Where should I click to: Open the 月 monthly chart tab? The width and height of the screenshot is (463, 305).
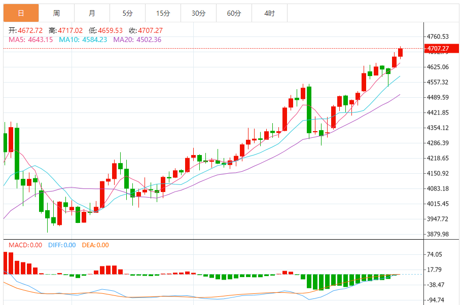(x=92, y=13)
